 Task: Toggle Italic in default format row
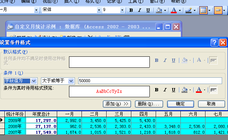165,60
